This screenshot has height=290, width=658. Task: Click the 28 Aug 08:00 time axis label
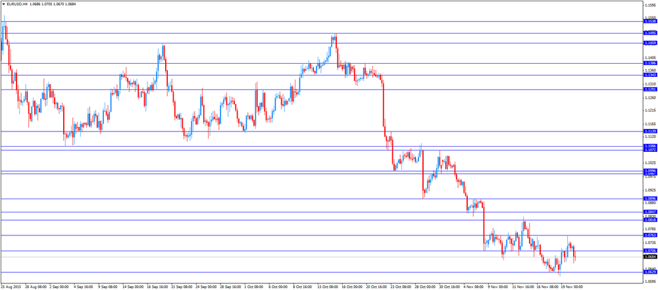[36, 287]
